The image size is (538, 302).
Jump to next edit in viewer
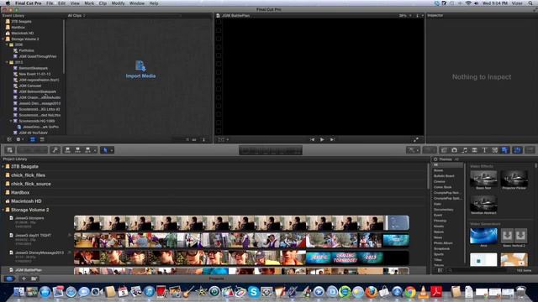(332, 139)
